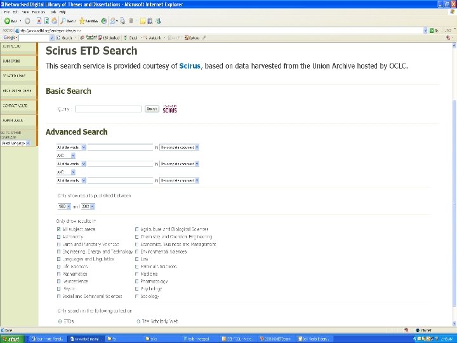The width and height of the screenshot is (457, 343).
Task: Check Agriculture and Biological Sciences
Action: (x=136, y=229)
